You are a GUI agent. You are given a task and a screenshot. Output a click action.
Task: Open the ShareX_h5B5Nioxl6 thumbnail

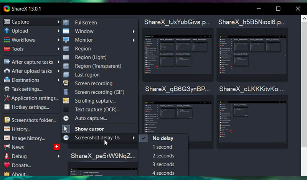[252, 54]
